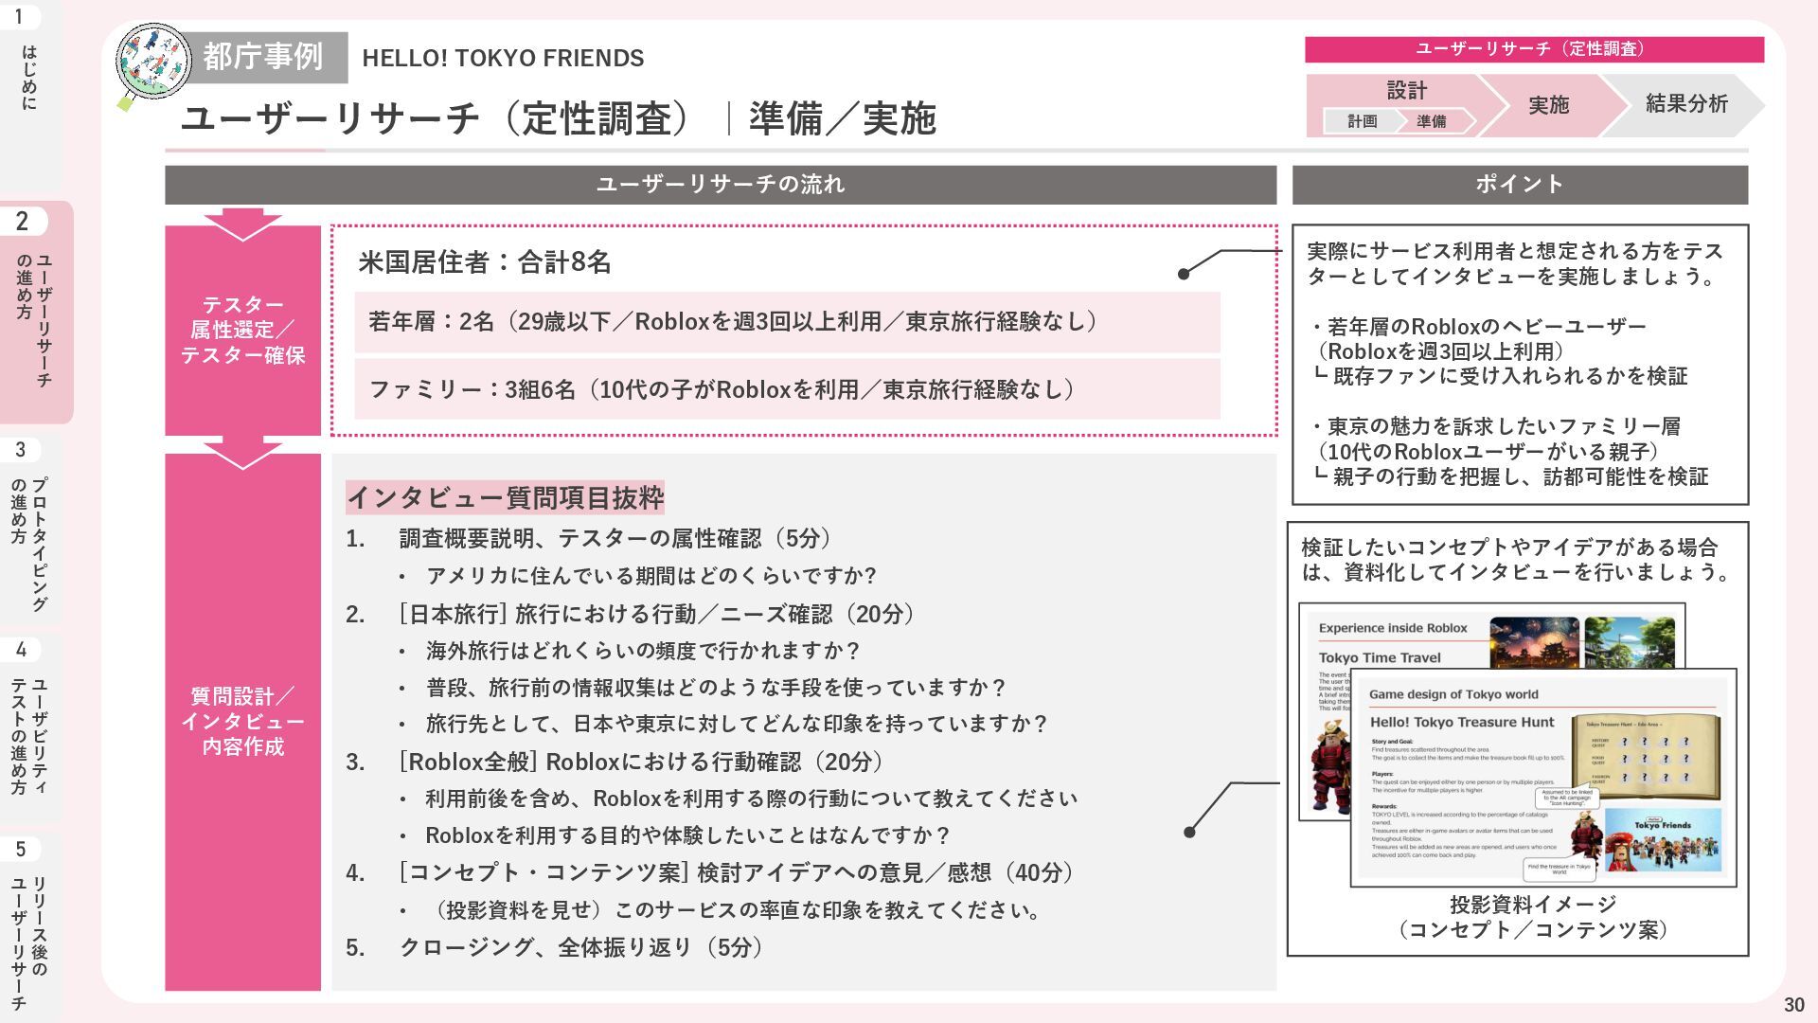The image size is (1818, 1023).
Task: Click 普段、旅行前の情報収集 bullet
Action: tap(715, 688)
